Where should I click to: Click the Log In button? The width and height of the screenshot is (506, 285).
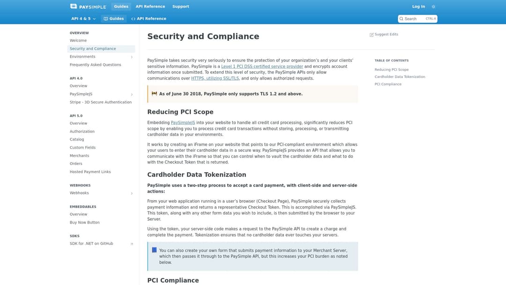418,7
